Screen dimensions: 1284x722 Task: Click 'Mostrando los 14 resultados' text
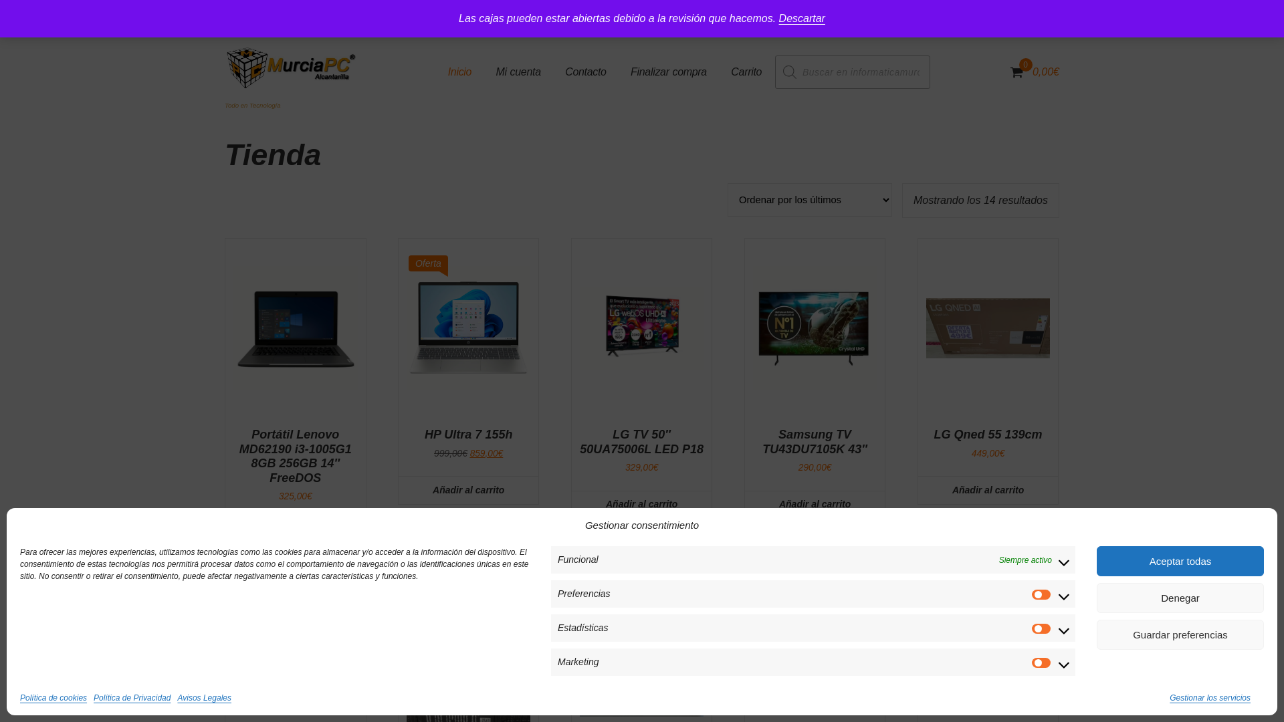[980, 201]
